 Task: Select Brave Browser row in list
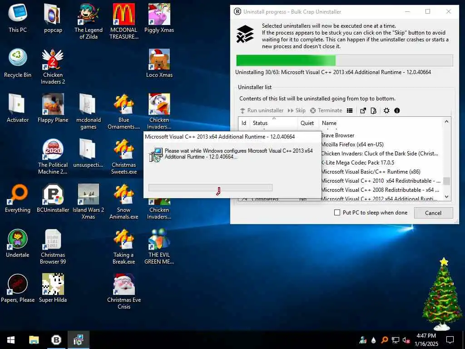tap(382, 135)
